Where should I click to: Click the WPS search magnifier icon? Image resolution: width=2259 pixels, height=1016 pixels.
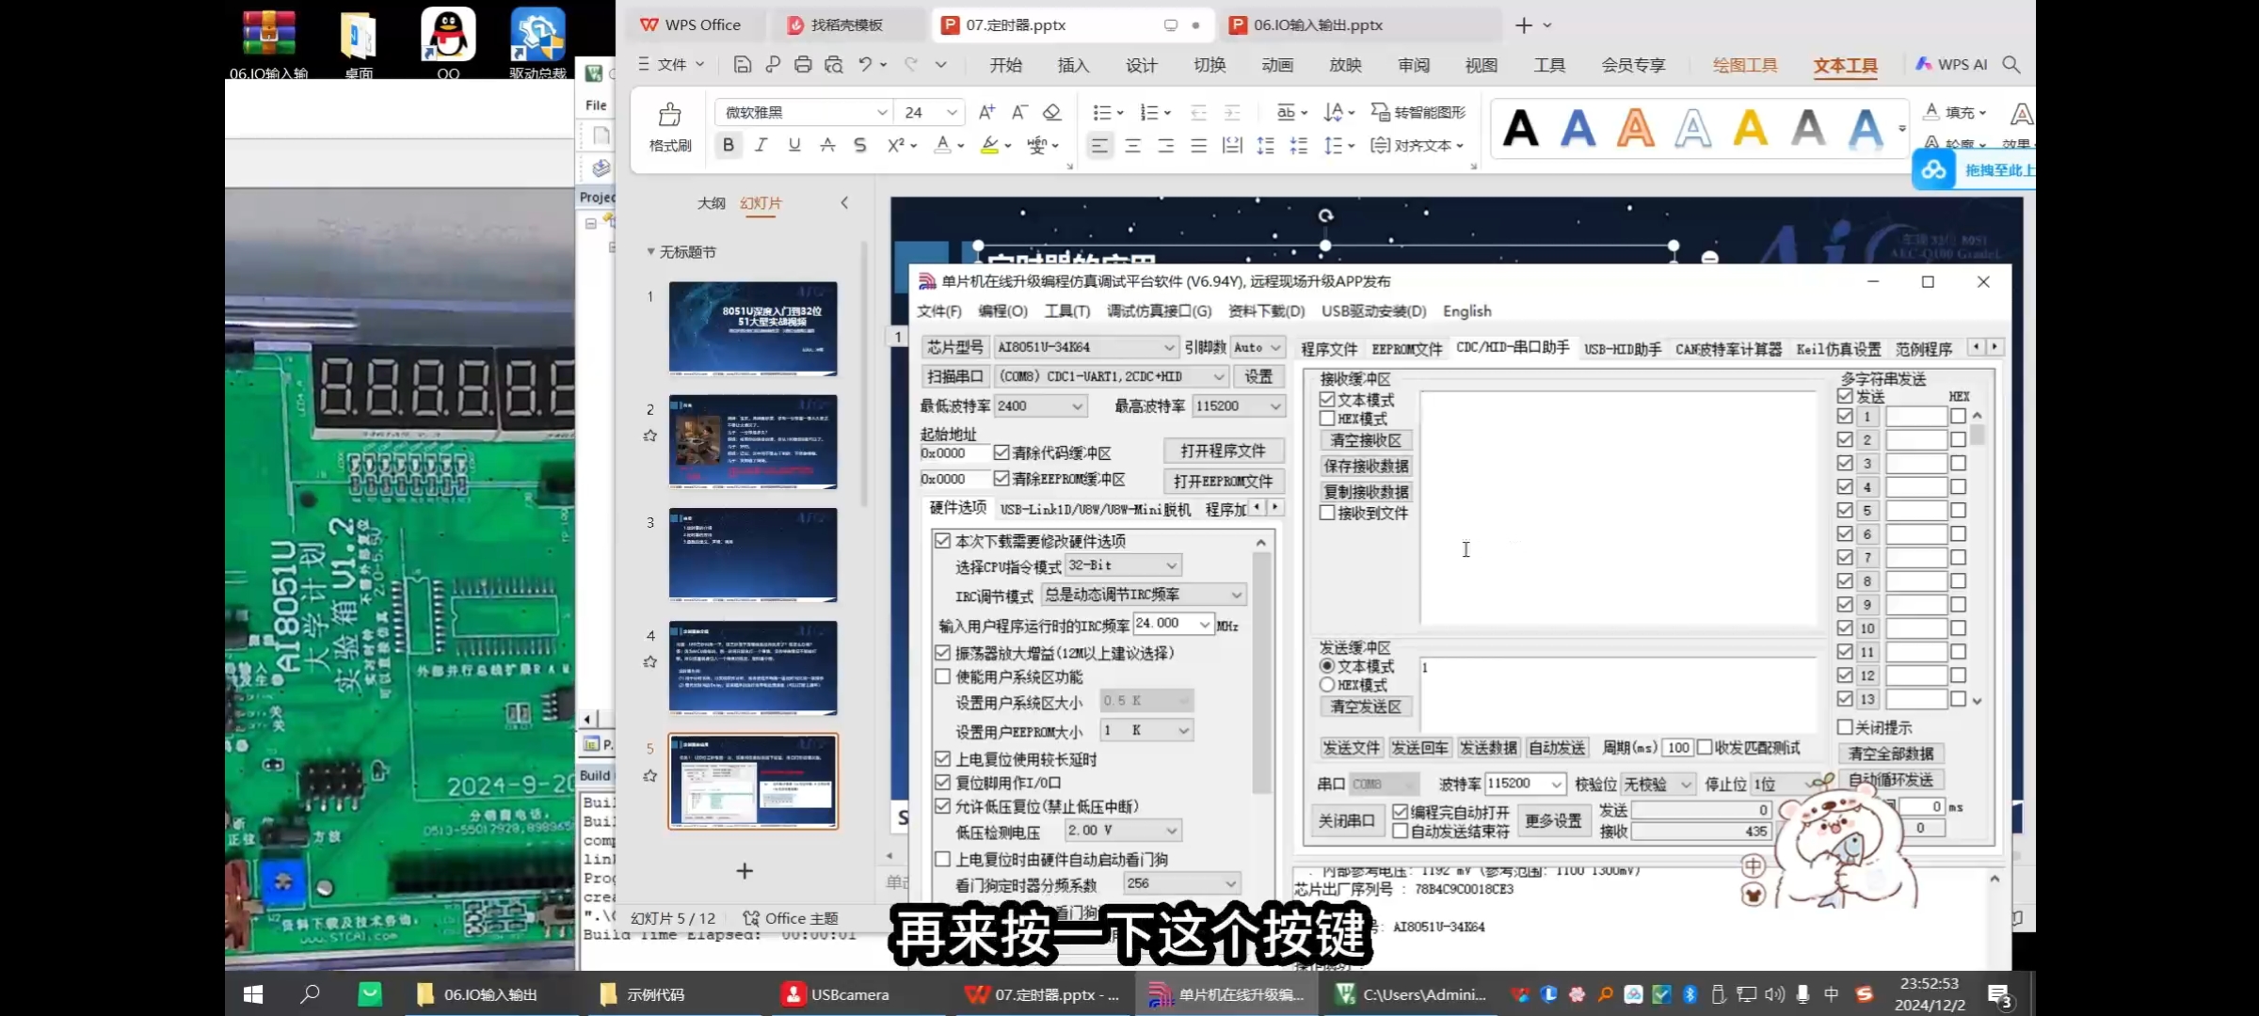[x=2011, y=64]
